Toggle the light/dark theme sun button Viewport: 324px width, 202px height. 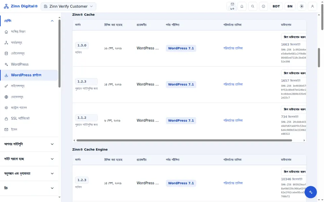coord(302,6)
